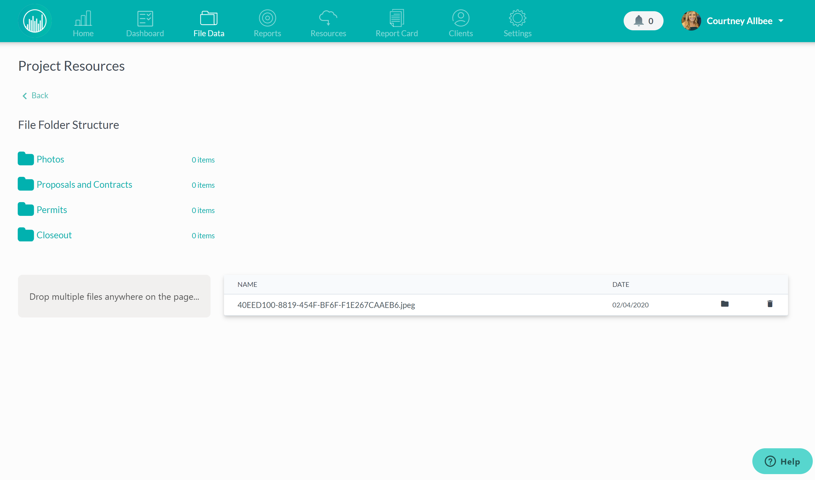815x480 pixels.
Task: Open the Resources cloud icon
Action: (328, 18)
